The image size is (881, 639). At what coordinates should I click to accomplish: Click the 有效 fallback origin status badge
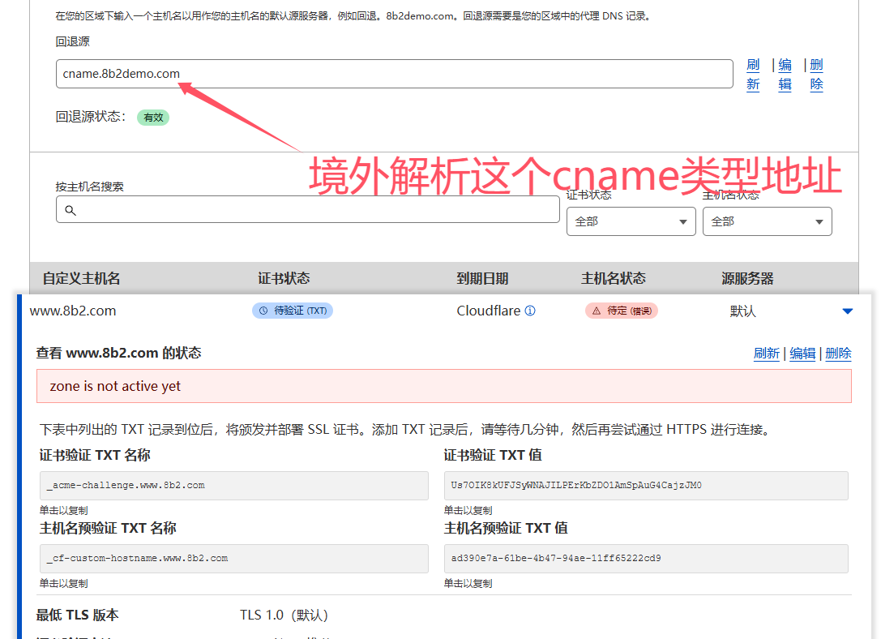pyautogui.click(x=153, y=117)
